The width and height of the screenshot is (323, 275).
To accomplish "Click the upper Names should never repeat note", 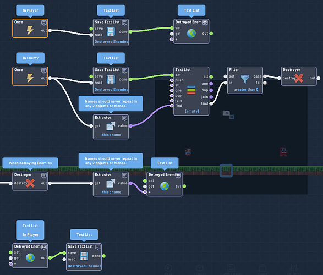I will click(x=111, y=103).
